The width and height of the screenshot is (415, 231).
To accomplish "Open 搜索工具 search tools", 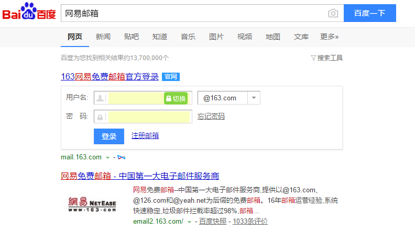I will 330,58.
